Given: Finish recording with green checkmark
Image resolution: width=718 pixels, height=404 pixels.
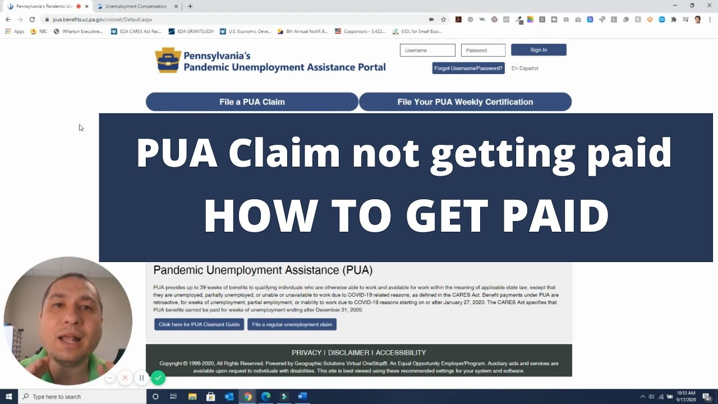Looking at the screenshot, I should click(x=158, y=378).
